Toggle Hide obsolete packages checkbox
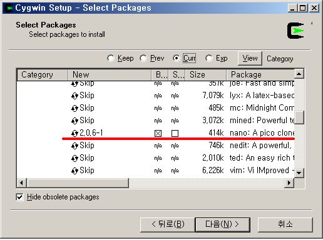This screenshot has width=323, height=240. (19, 197)
